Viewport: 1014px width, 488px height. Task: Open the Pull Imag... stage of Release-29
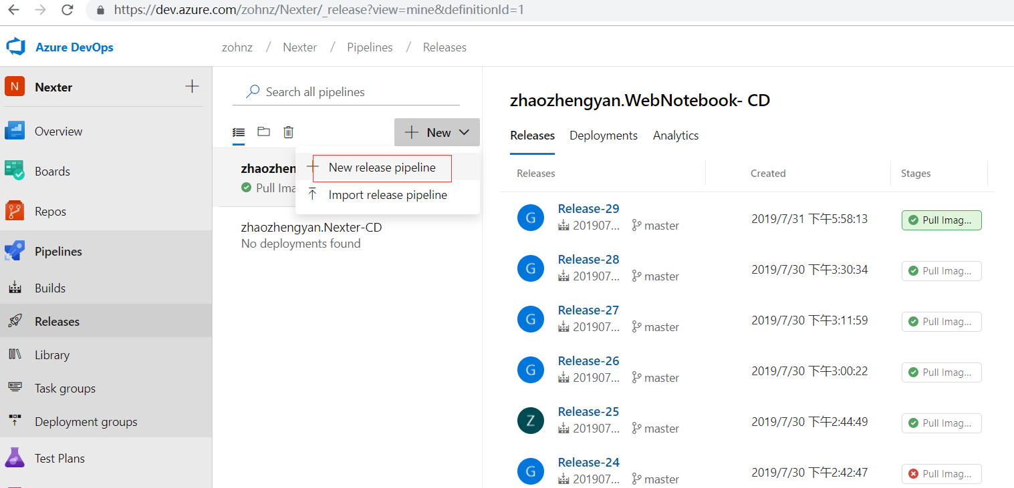(941, 220)
